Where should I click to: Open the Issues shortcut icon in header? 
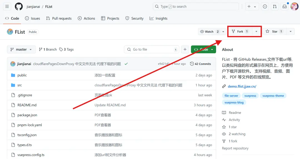[x=265, y=6]
